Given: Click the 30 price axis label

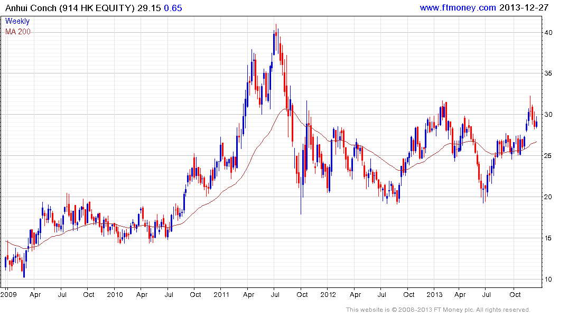Looking at the screenshot, I should coord(548,115).
